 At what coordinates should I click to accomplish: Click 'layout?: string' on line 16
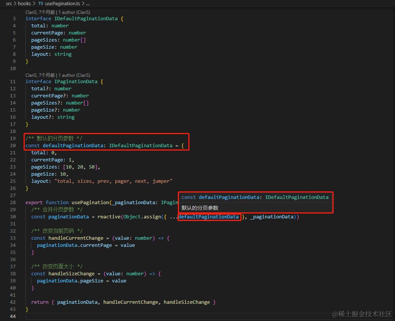(53, 117)
